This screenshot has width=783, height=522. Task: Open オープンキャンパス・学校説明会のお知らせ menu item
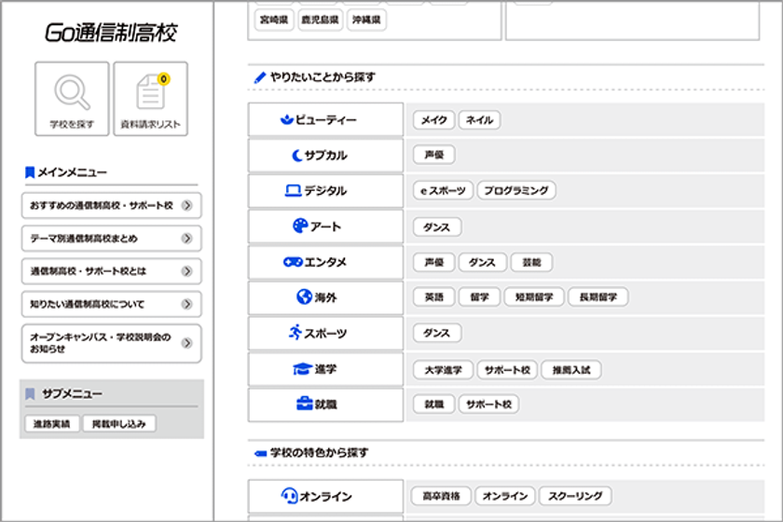(x=111, y=343)
